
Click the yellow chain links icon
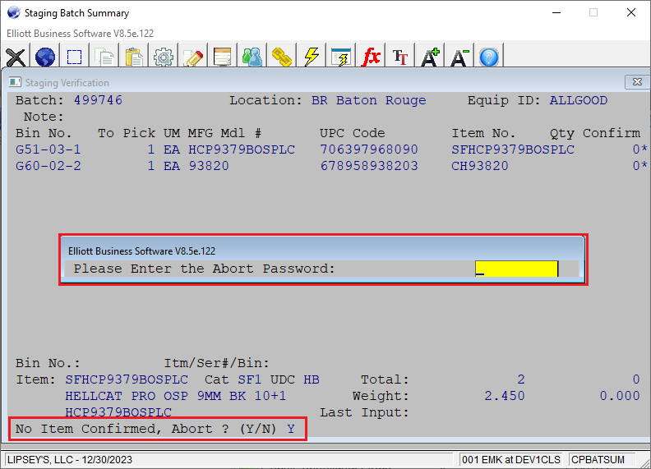point(281,57)
